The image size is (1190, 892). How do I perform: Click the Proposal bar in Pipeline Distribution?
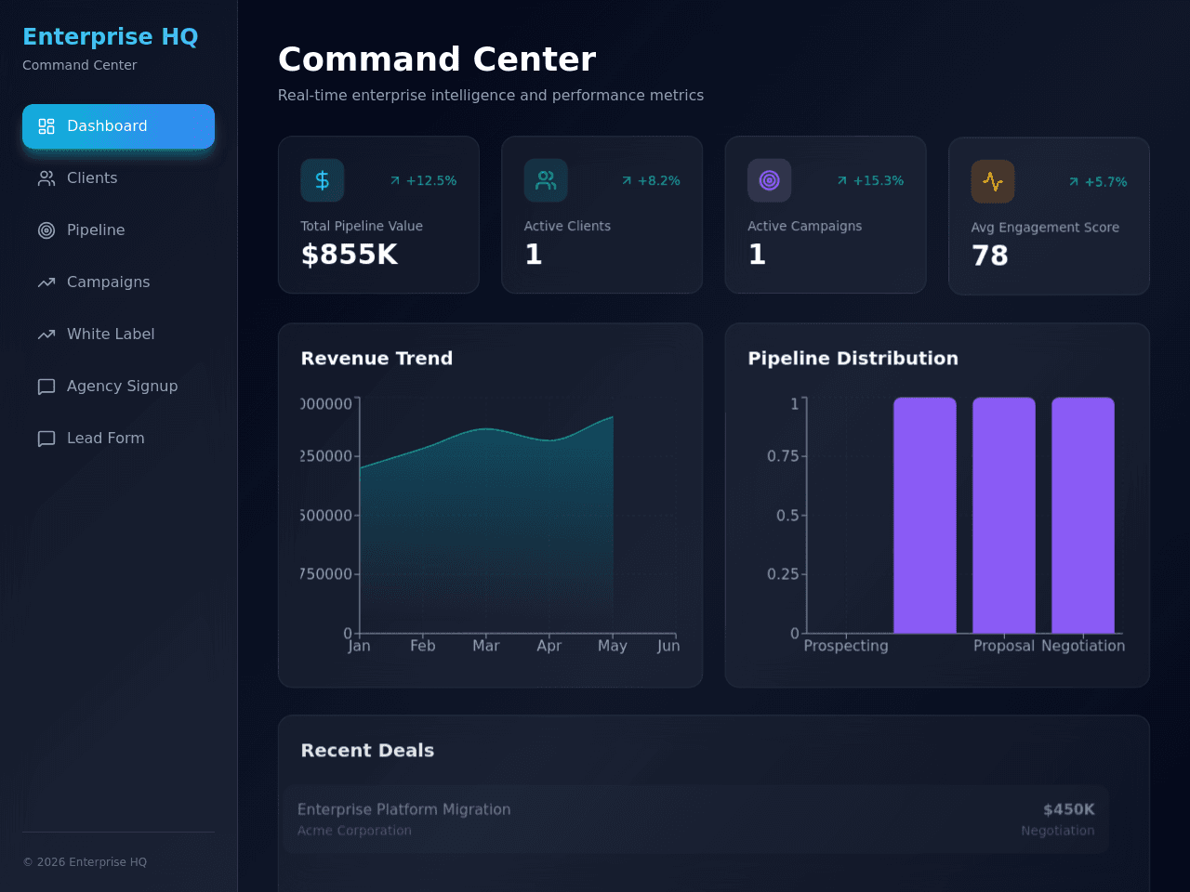point(1004,516)
